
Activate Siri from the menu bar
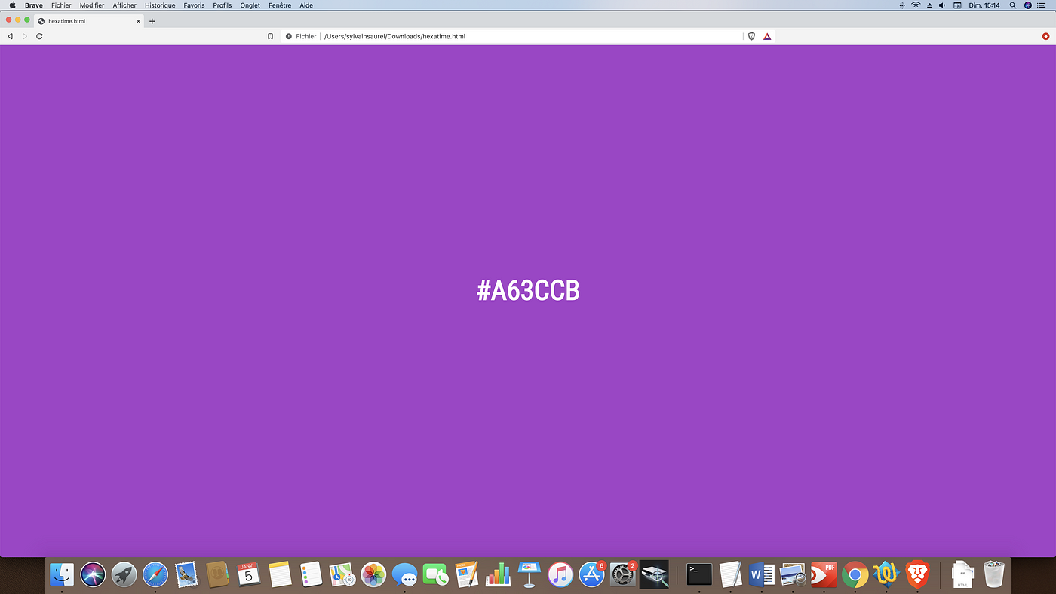tap(1027, 5)
